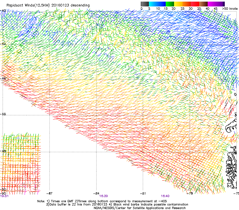
Task: Click the red 30-35 knots legend swatch
Action: point(195,4)
